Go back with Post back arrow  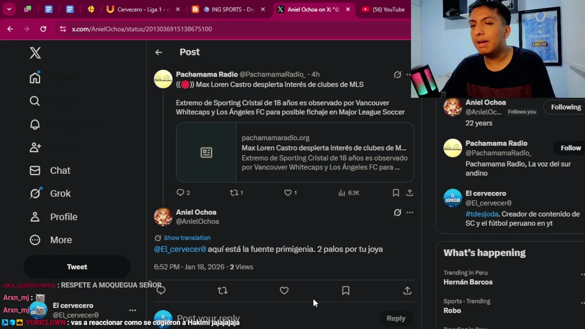(x=159, y=52)
